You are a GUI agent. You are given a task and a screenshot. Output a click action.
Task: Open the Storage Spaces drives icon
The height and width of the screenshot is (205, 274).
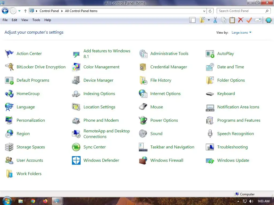[x=9, y=147]
